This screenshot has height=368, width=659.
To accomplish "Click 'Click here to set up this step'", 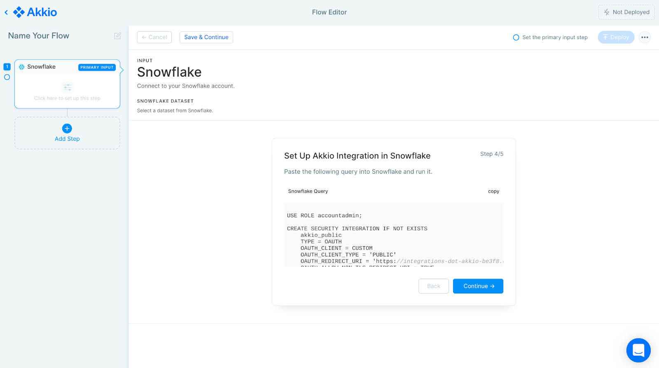I will click(x=67, y=98).
